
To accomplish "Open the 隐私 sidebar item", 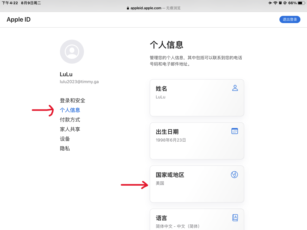I will point(65,149).
